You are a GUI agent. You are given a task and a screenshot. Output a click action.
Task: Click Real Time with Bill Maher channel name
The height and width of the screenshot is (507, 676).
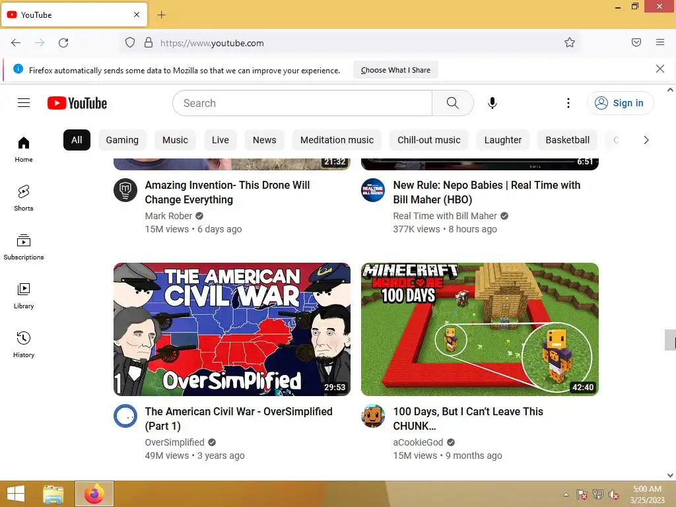[445, 216]
